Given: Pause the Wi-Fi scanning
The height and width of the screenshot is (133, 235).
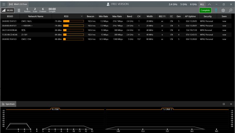Looking at the screenshot, I should click(19, 10).
